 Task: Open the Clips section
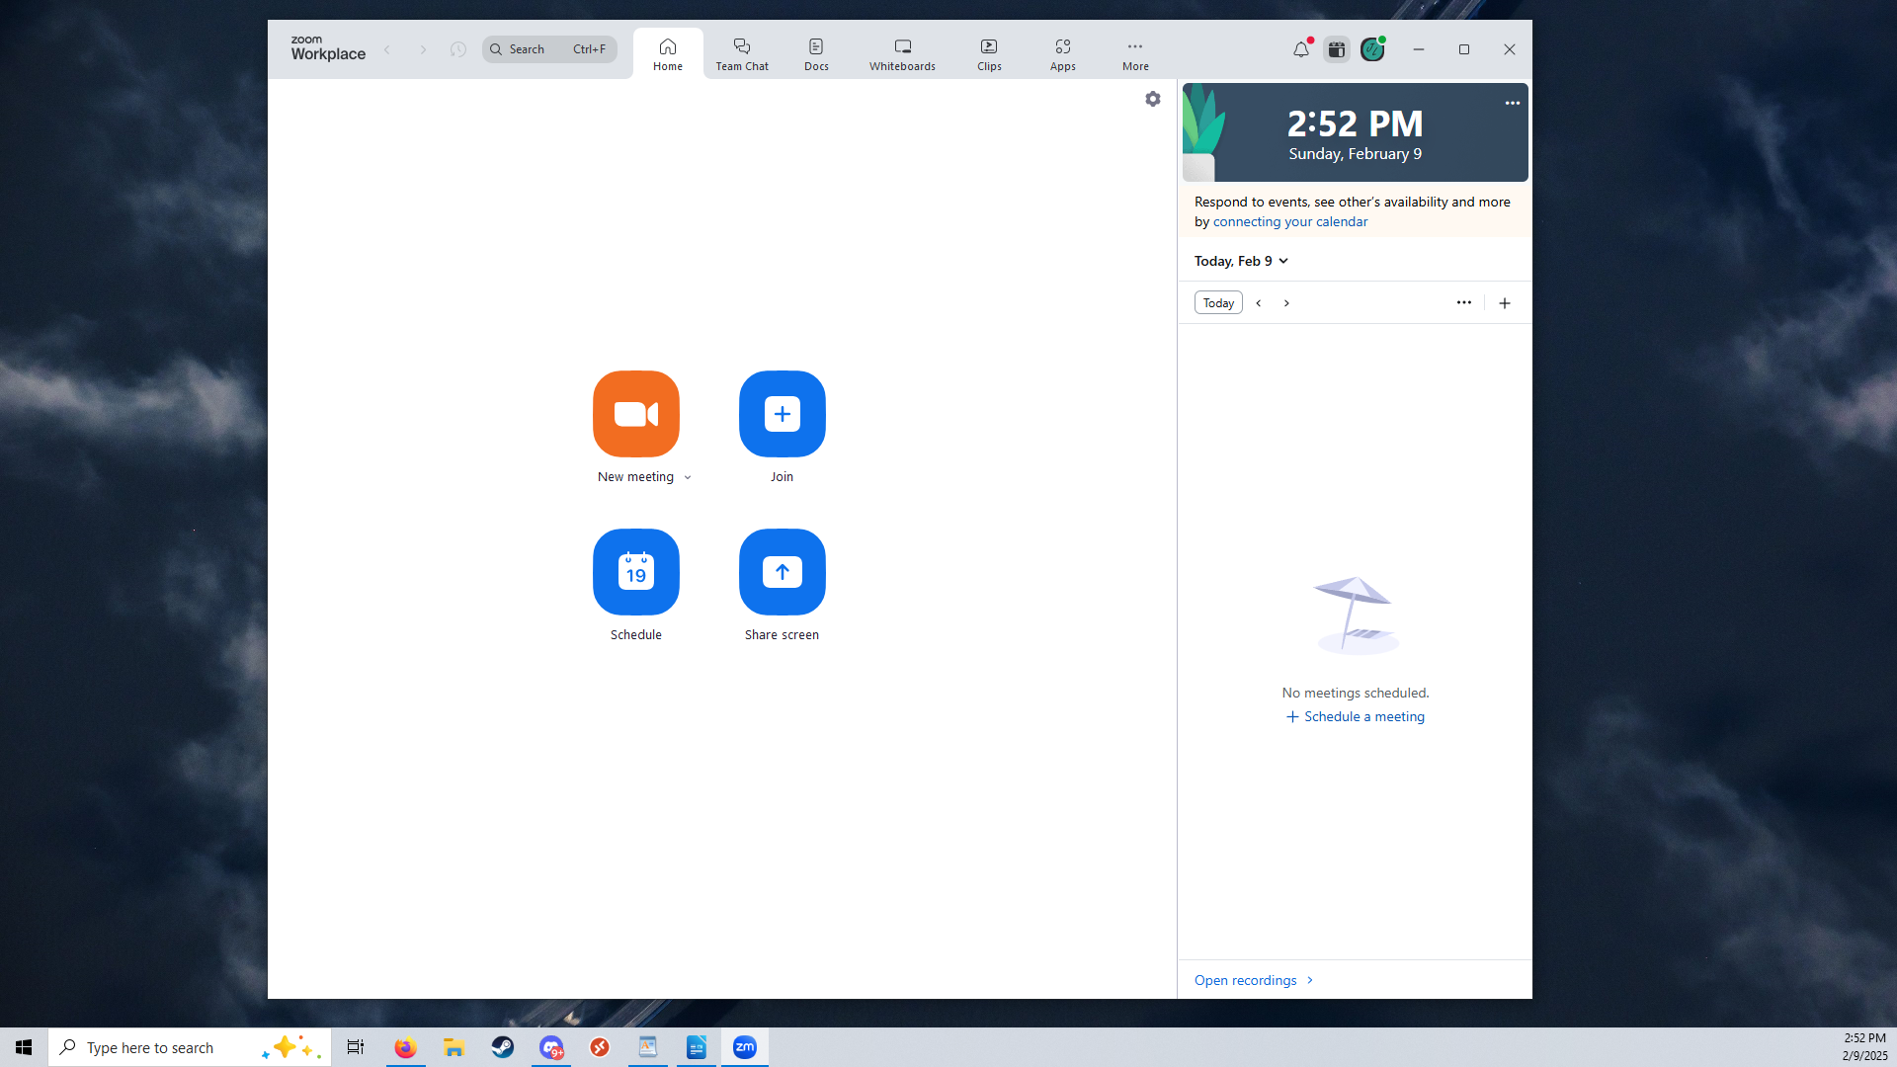(x=989, y=52)
